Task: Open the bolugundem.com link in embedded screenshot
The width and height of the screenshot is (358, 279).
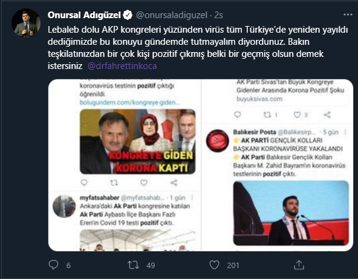Action: (x=129, y=102)
